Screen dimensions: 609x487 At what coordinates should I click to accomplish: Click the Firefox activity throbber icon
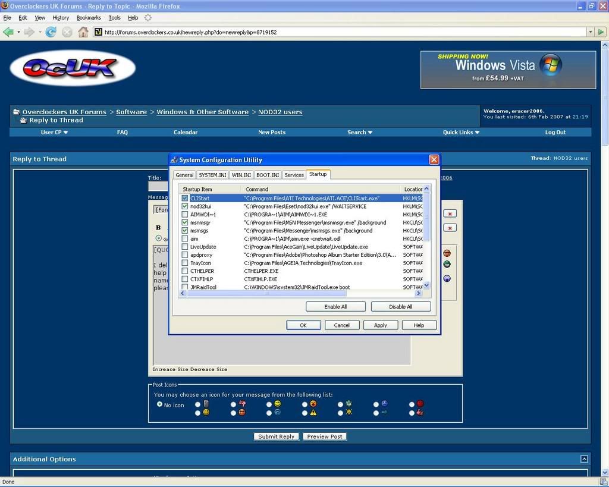click(x=147, y=17)
